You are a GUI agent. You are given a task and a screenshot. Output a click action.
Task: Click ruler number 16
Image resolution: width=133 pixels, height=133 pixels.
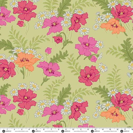pyautogui.click(x=118, y=130)
